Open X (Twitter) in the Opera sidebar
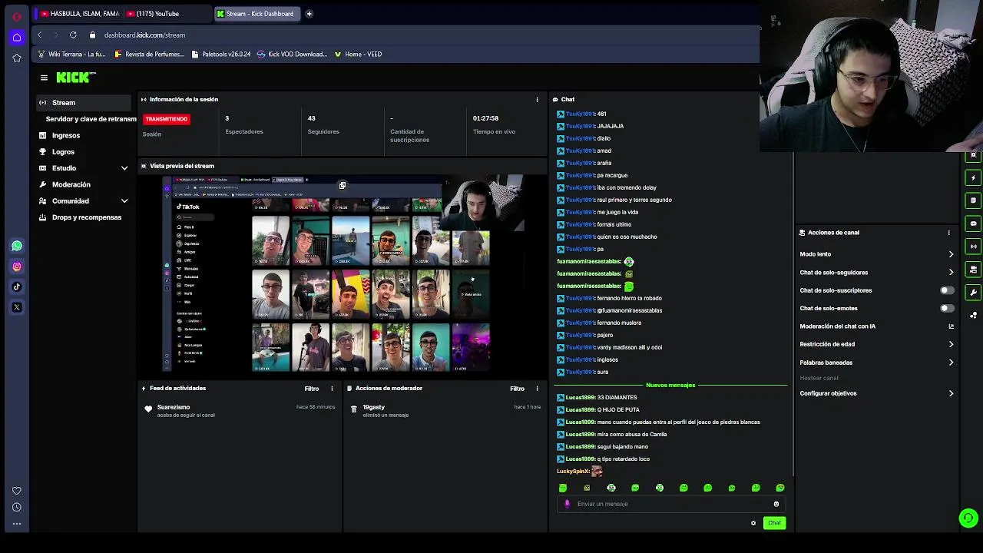Screen dimensions: 983x553 (17, 307)
